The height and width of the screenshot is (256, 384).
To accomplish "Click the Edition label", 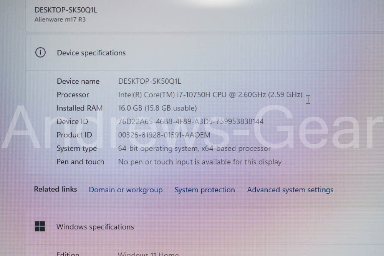I will [x=68, y=254].
